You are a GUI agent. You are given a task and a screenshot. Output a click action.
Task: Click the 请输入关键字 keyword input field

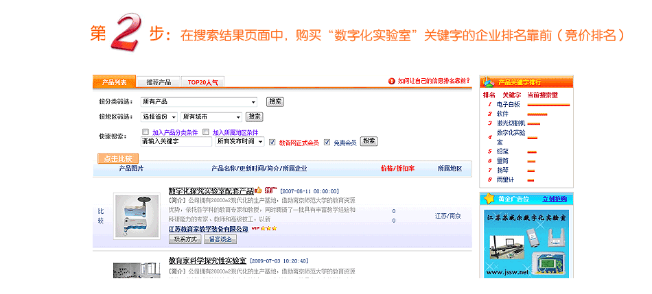coord(176,141)
